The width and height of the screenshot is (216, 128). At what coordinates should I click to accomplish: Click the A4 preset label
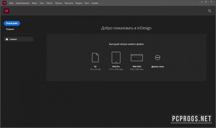pos(95,67)
